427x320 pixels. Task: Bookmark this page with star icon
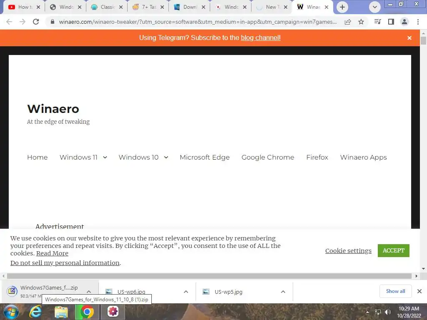361,22
